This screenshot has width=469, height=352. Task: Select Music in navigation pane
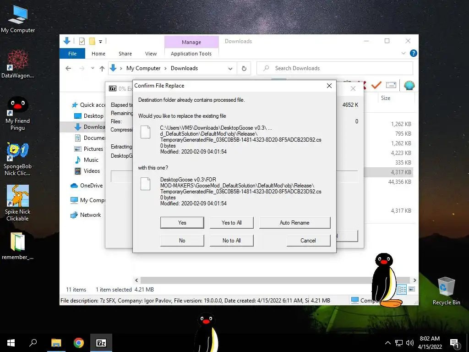click(87, 160)
